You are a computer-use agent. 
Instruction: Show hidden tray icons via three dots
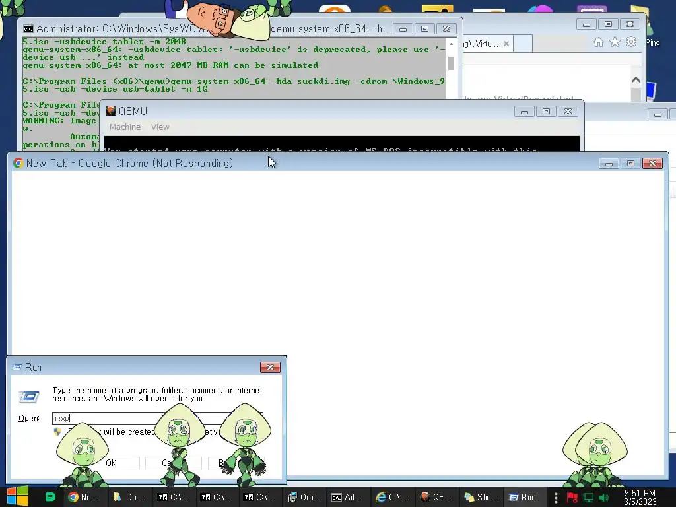(x=556, y=498)
